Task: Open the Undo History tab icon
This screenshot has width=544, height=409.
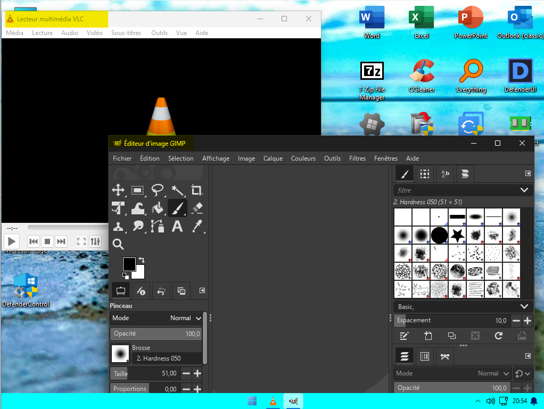Action: (x=161, y=291)
